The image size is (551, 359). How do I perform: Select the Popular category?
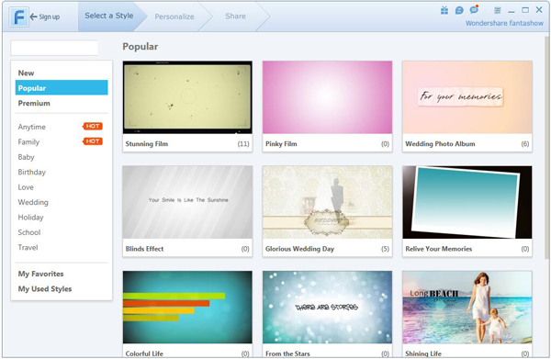point(62,88)
